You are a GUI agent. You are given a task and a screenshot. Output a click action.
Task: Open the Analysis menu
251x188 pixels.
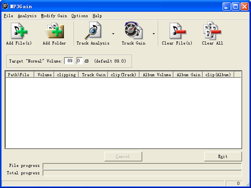[27, 16]
